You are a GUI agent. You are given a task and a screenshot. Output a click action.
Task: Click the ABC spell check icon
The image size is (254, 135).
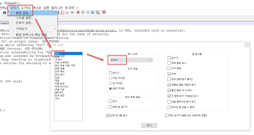tap(104, 12)
